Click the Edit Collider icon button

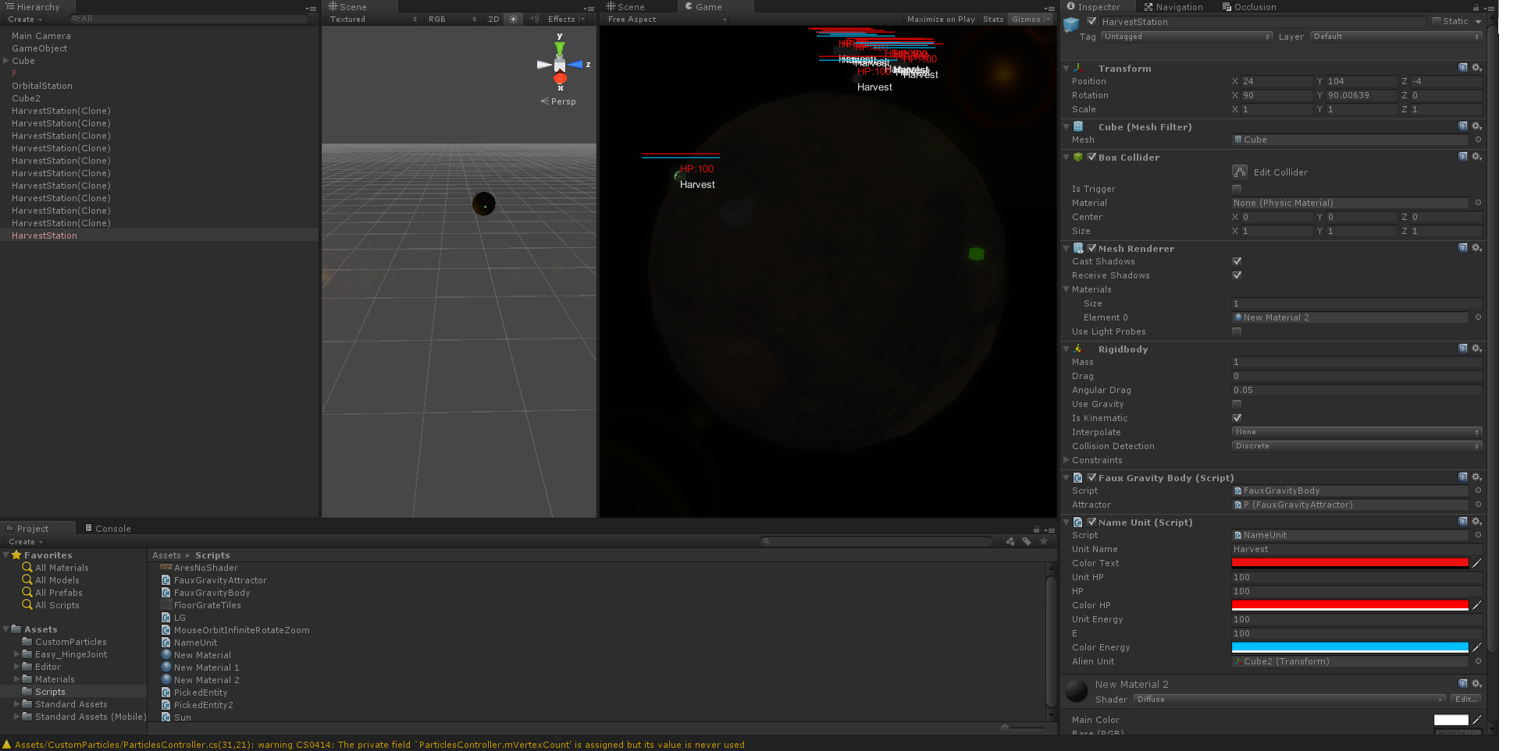click(1239, 172)
